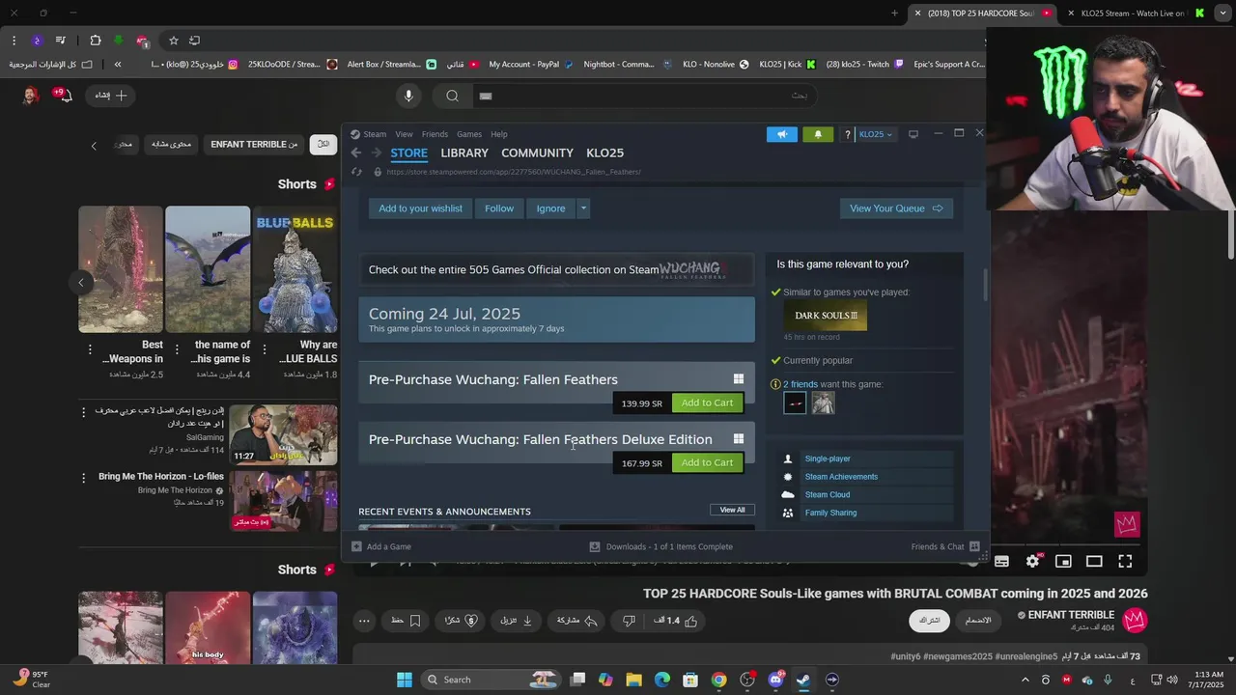Add Wuchang standard edition 139.99 SR to cart
The image size is (1236, 695).
[x=707, y=403]
